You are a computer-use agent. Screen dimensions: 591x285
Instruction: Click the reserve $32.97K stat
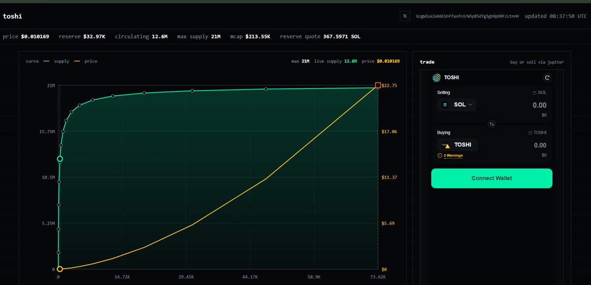82,36
